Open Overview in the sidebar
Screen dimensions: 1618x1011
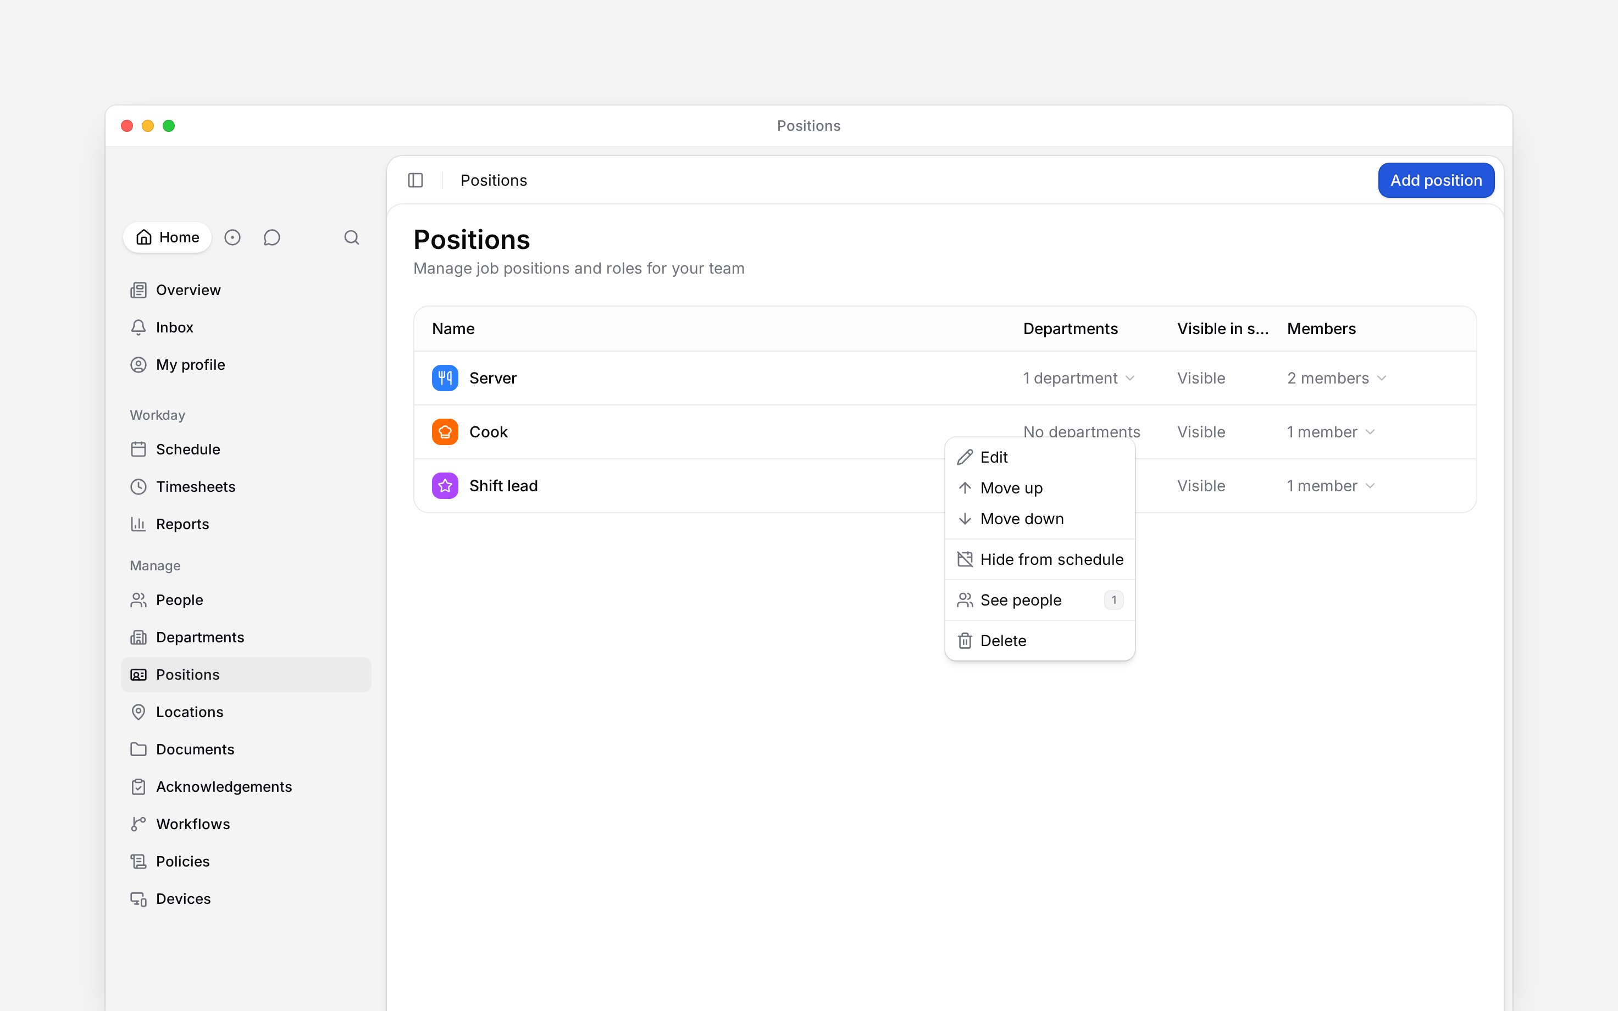point(246,290)
